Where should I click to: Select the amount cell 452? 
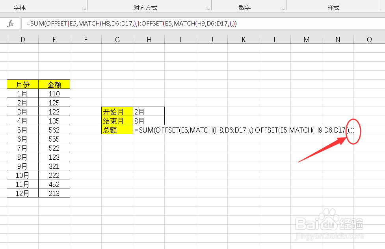coord(54,184)
